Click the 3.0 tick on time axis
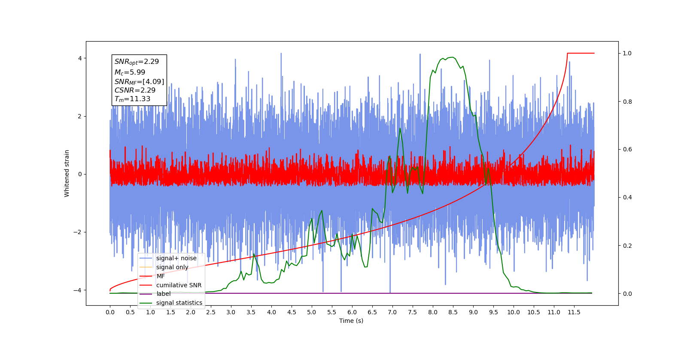687x343 pixels. pos(231,312)
